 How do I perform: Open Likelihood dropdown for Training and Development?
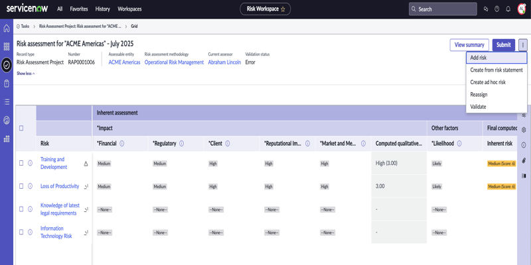click(437, 164)
